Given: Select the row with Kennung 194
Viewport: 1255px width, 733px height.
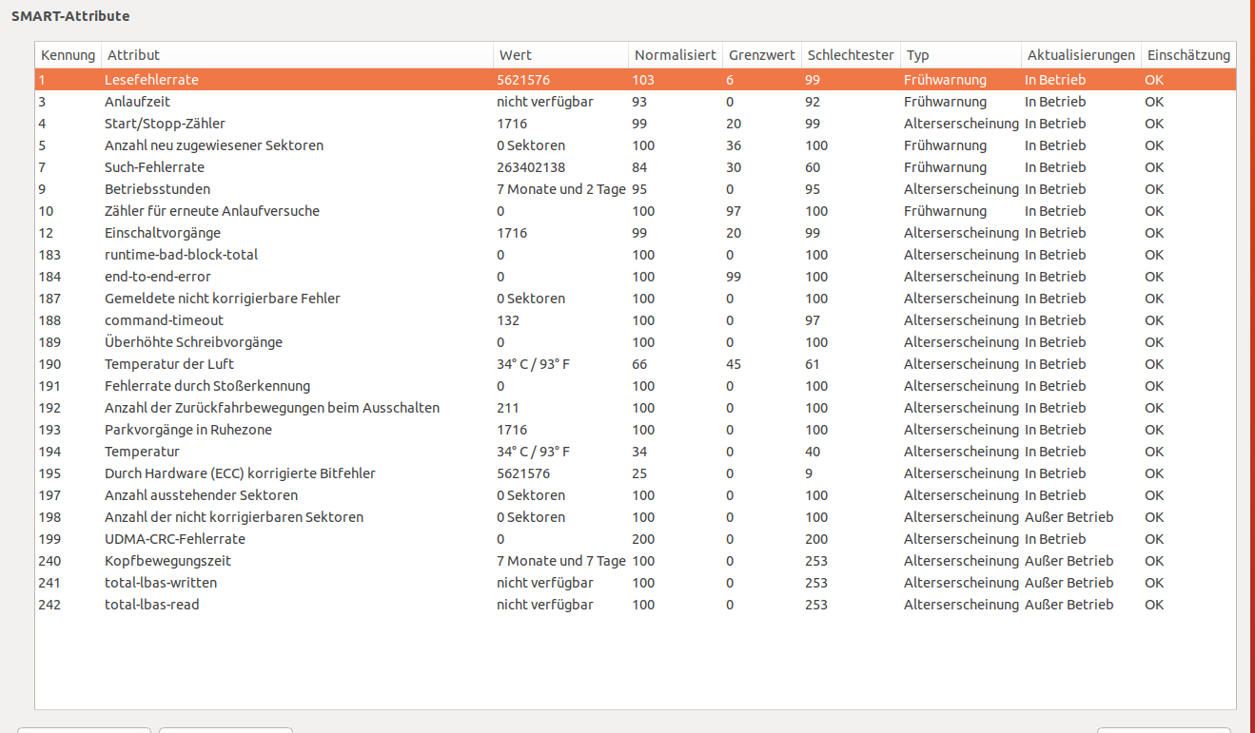Looking at the screenshot, I should (x=636, y=452).
